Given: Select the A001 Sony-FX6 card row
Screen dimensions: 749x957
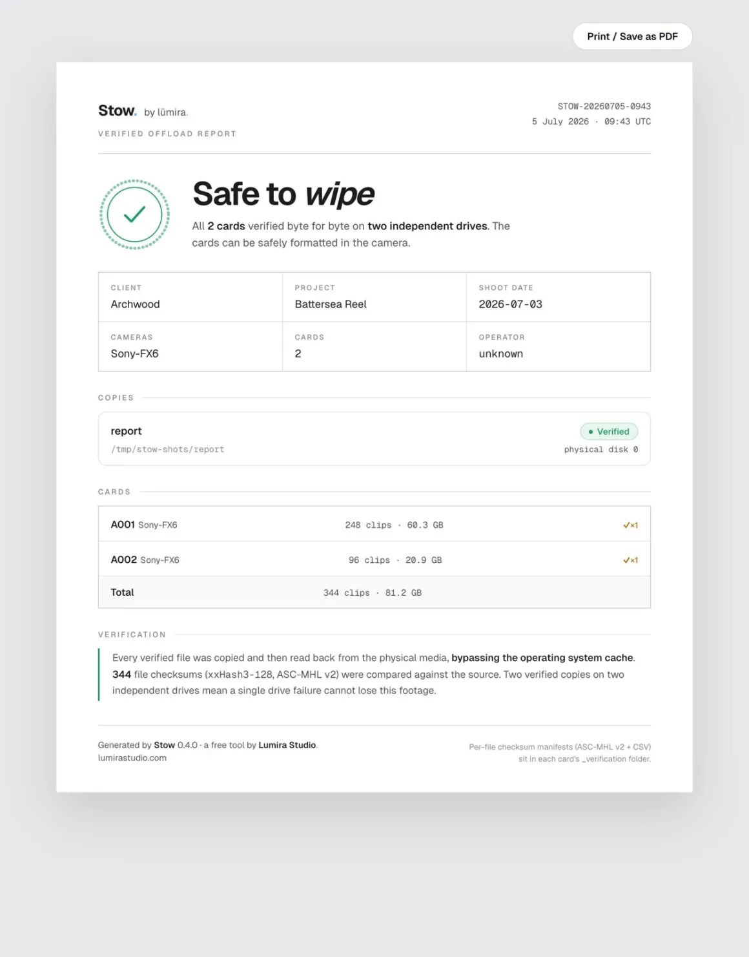Looking at the screenshot, I should [x=374, y=524].
